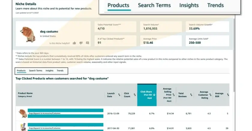Toggle Click Share descending sort arrow
The height and width of the screenshot is (131, 252).
pos(154,95)
